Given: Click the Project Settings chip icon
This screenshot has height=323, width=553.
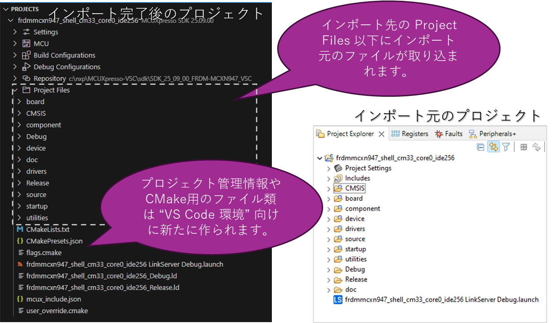Looking at the screenshot, I should 338,168.
